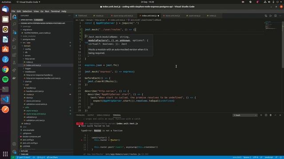The width and height of the screenshot is (284, 159).
Task: Kill terminal with trash icon
Action: (x=271, y=115)
